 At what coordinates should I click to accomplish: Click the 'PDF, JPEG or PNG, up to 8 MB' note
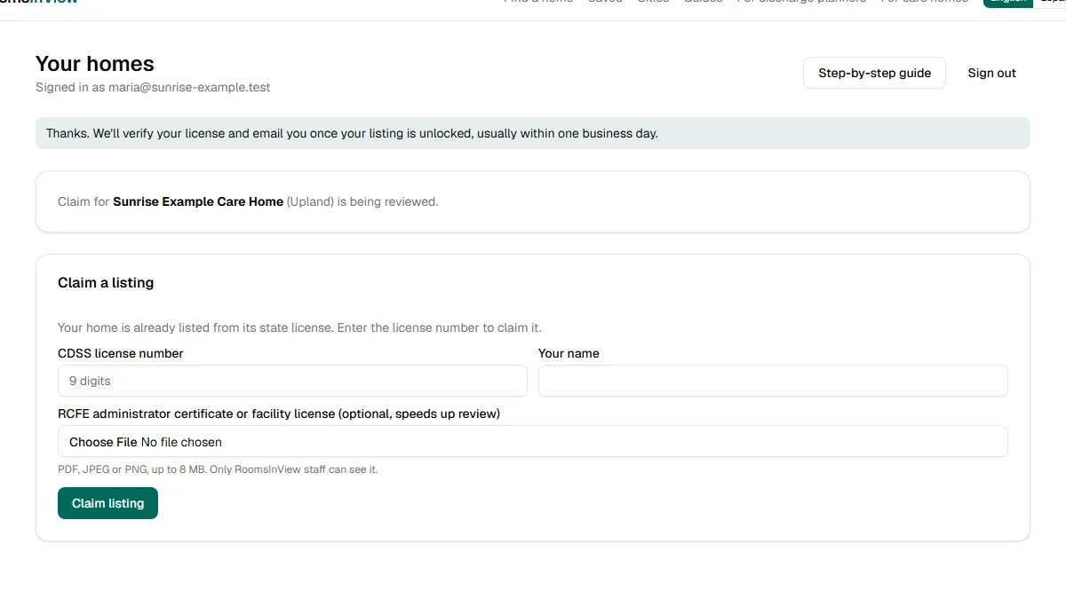tap(218, 469)
